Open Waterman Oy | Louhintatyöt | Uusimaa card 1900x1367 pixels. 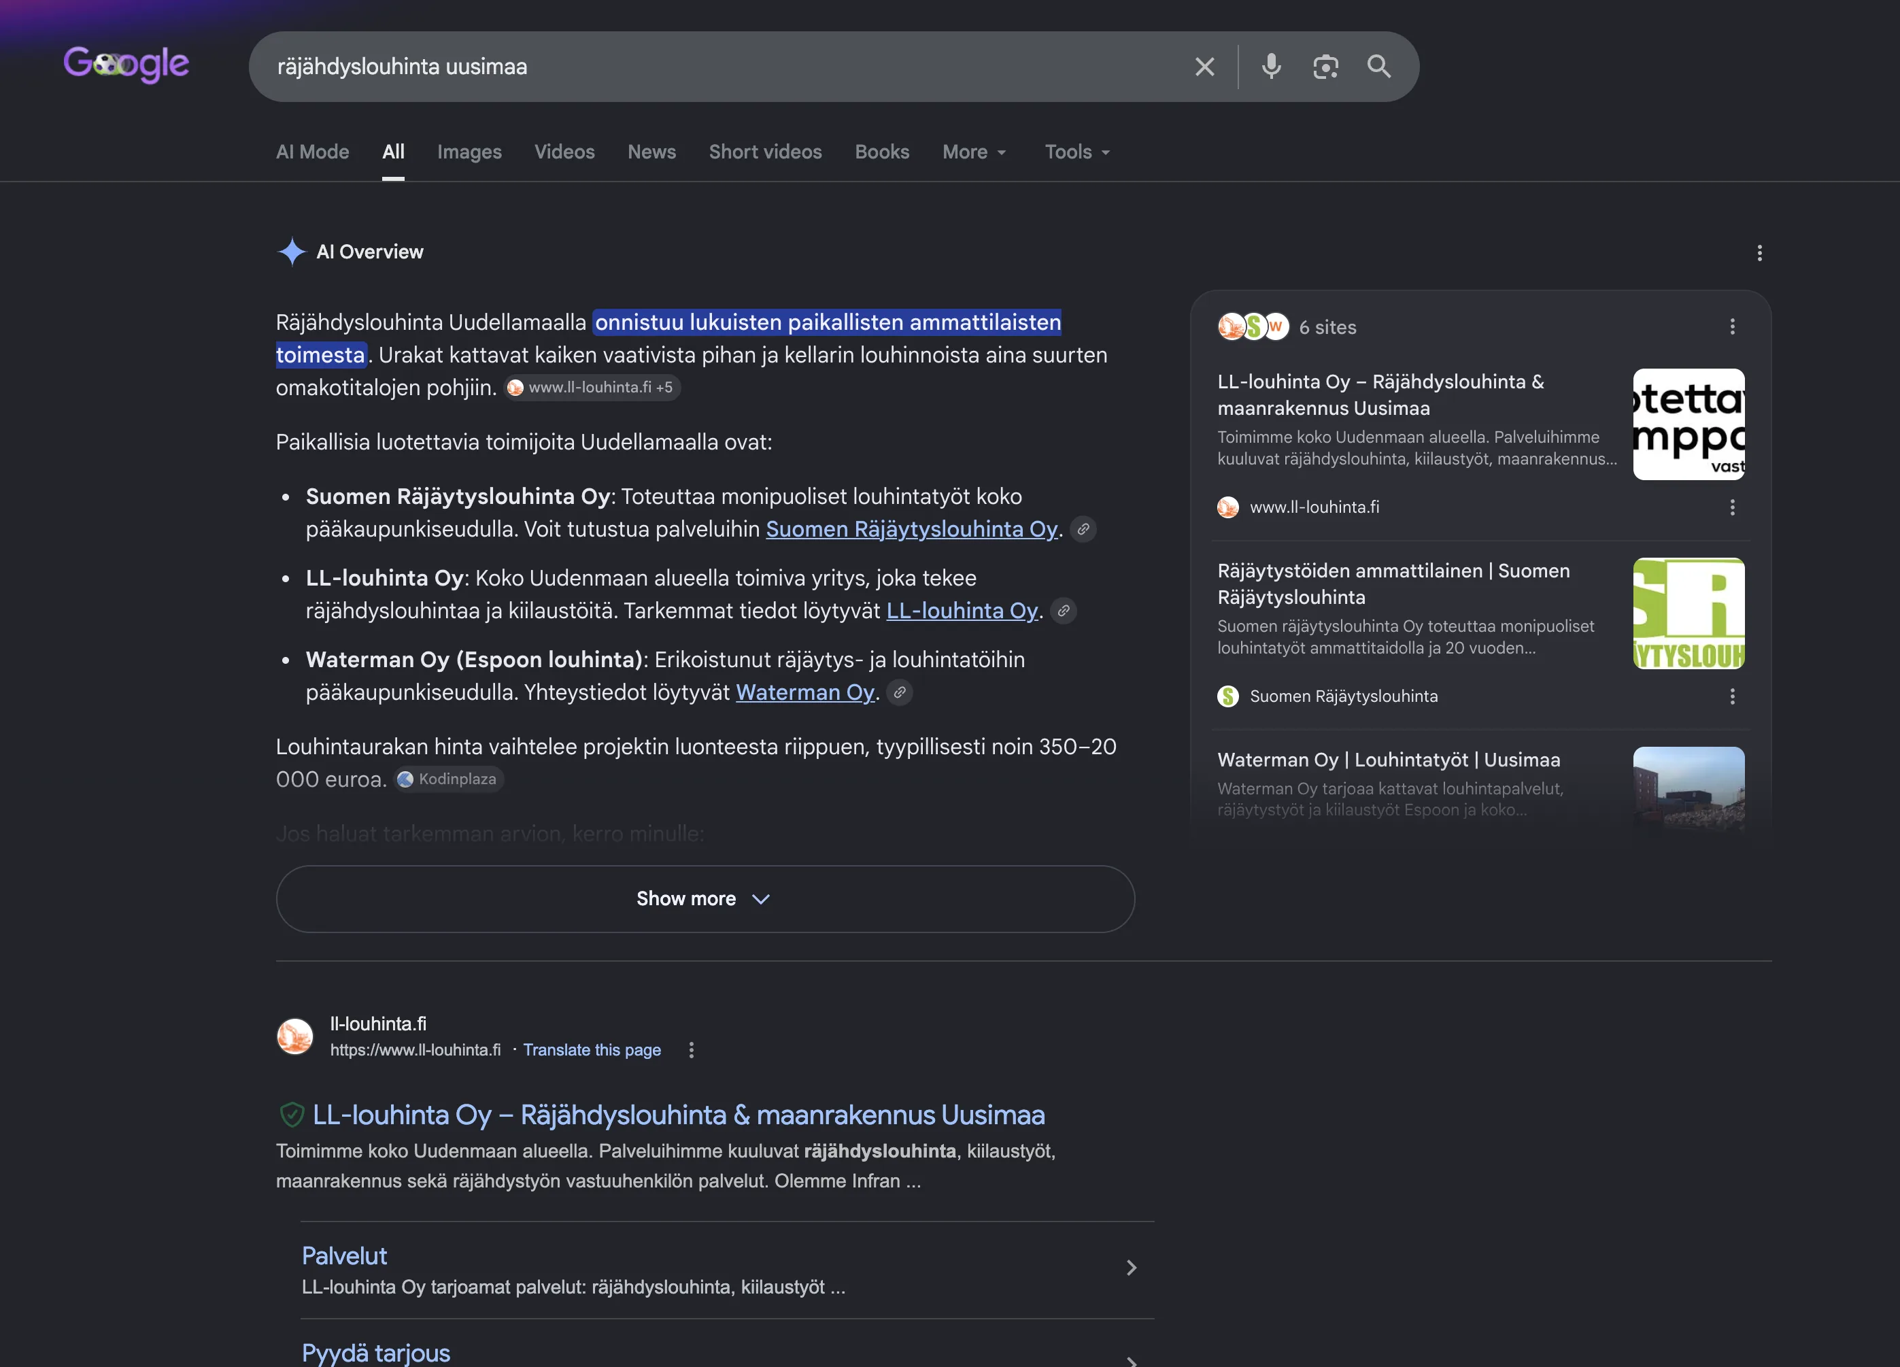tap(1388, 760)
